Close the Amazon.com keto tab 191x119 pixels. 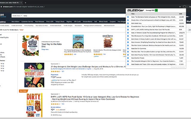click(x=21, y=3)
